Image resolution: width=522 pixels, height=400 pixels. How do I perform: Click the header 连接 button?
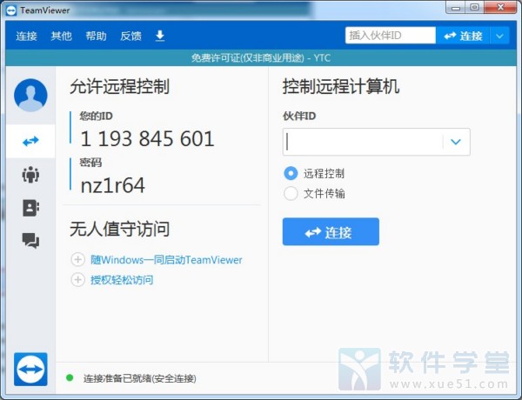tap(463, 36)
